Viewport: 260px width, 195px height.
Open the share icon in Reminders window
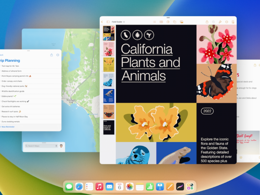(52, 55)
